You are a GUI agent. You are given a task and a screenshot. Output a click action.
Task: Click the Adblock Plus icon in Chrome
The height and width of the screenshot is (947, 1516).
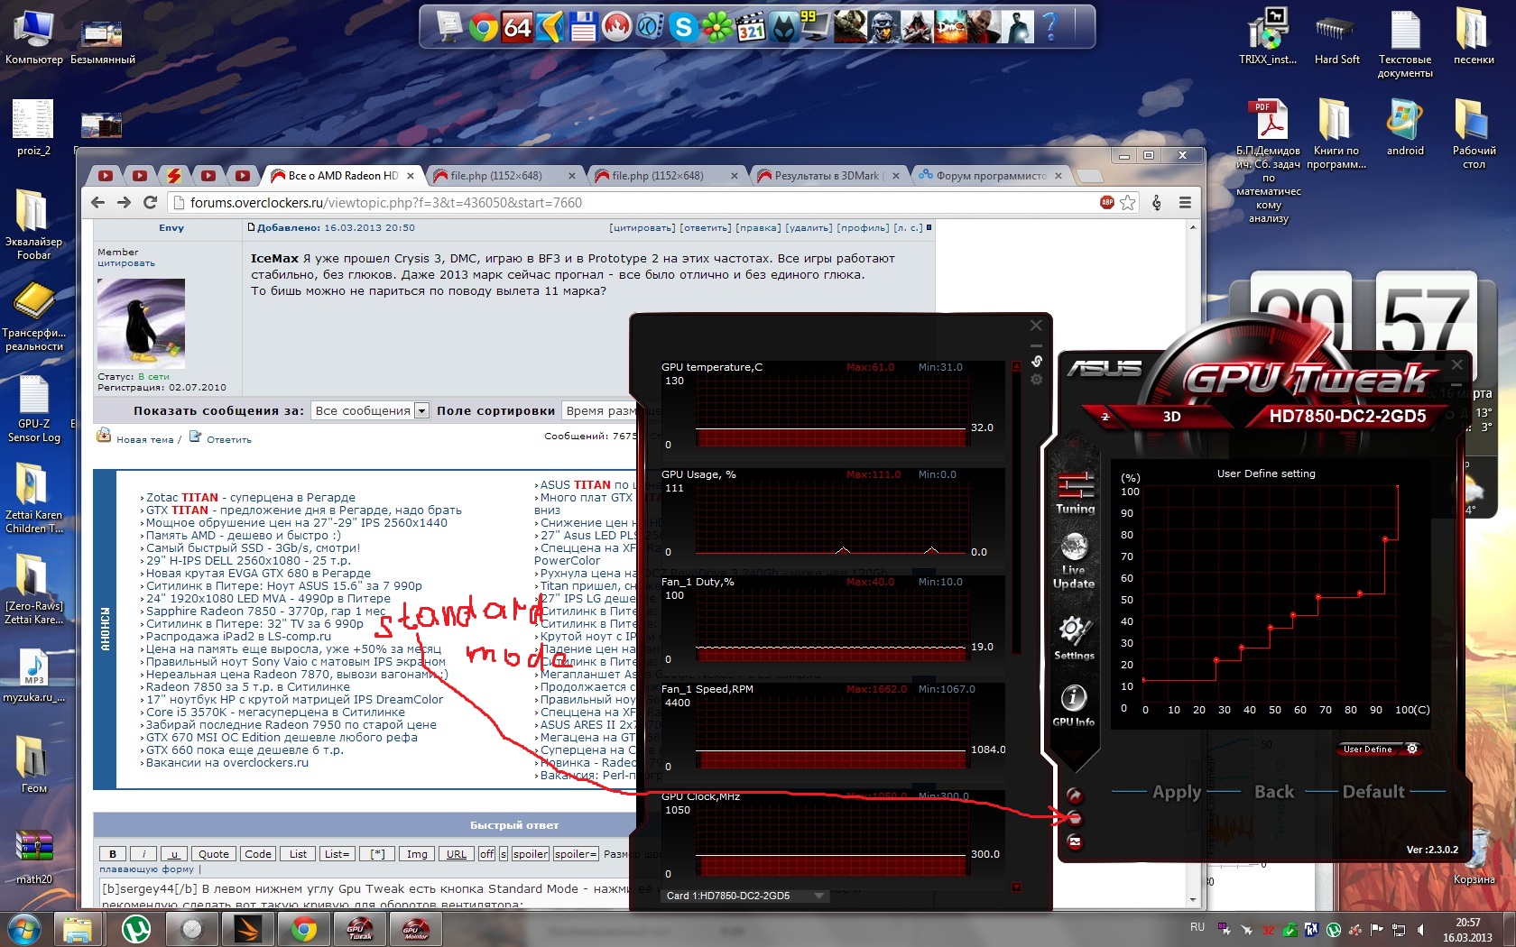[1107, 202]
